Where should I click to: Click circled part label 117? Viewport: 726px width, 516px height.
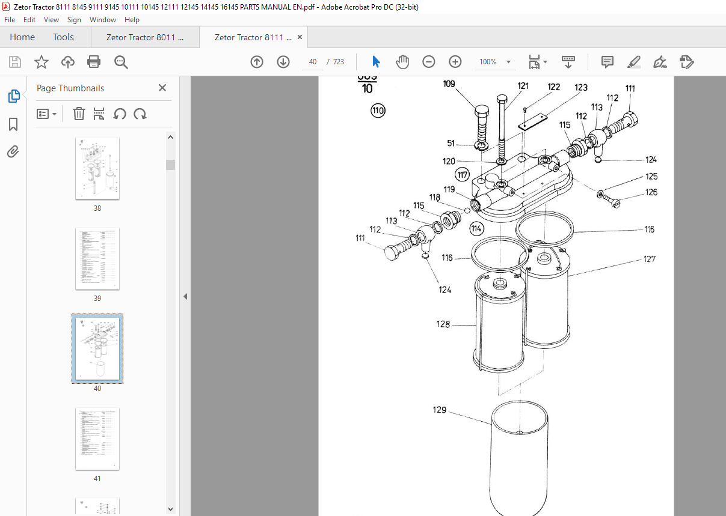462,175
